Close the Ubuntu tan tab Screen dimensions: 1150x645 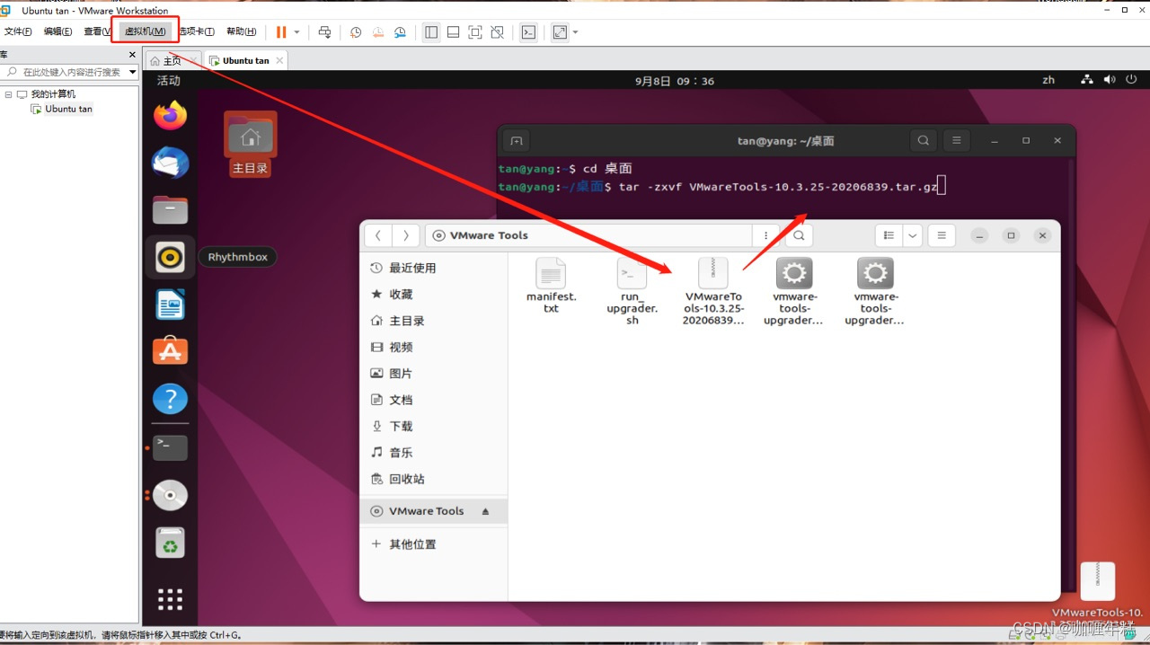point(279,61)
